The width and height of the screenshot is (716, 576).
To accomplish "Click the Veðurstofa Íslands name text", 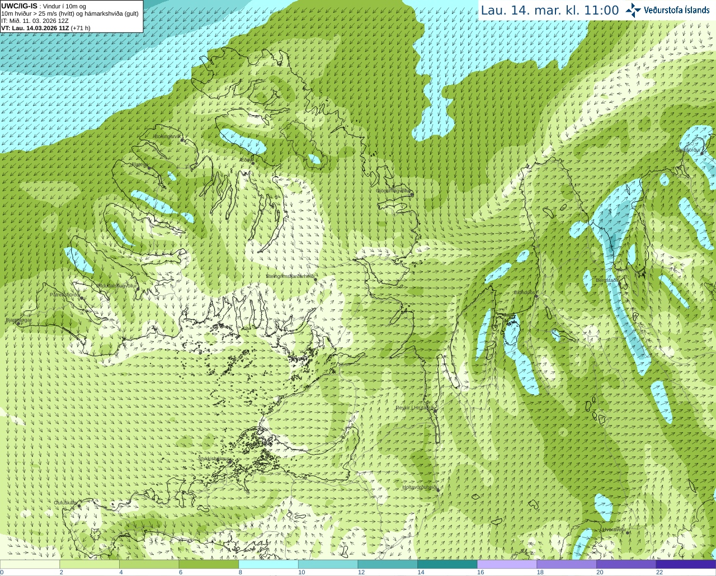I will coord(676,10).
